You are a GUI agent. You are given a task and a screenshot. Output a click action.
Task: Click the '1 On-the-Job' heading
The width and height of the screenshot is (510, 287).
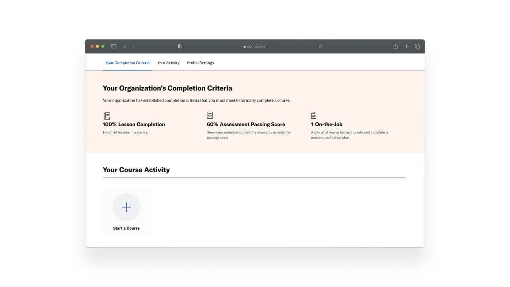(x=327, y=125)
